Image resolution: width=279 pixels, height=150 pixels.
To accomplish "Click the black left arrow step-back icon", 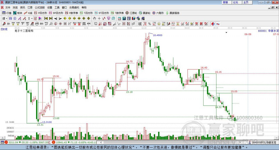I will coord(56,19).
